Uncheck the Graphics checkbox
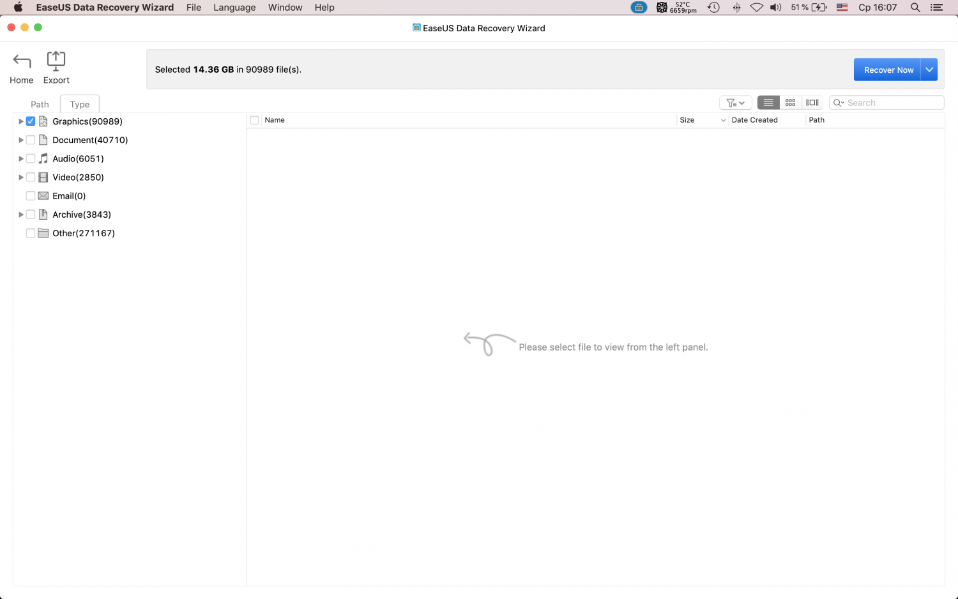958x599 pixels. click(31, 121)
